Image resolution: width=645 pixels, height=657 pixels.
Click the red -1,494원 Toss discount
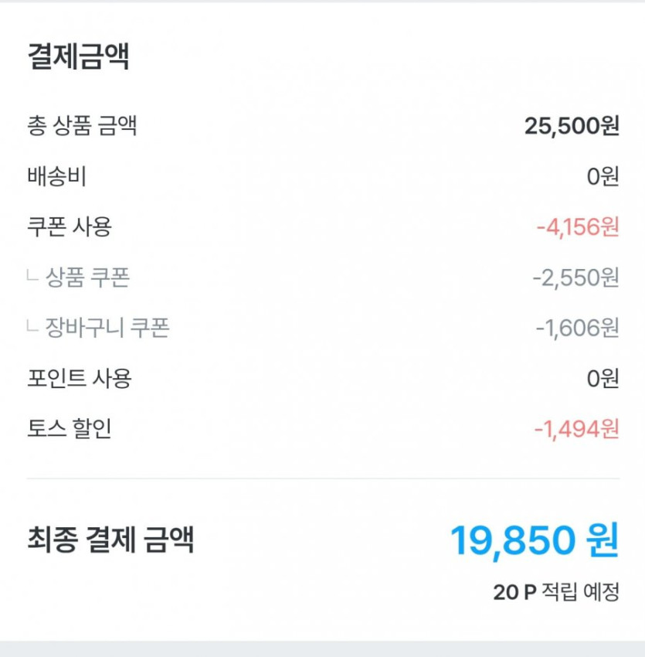pyautogui.click(x=576, y=429)
